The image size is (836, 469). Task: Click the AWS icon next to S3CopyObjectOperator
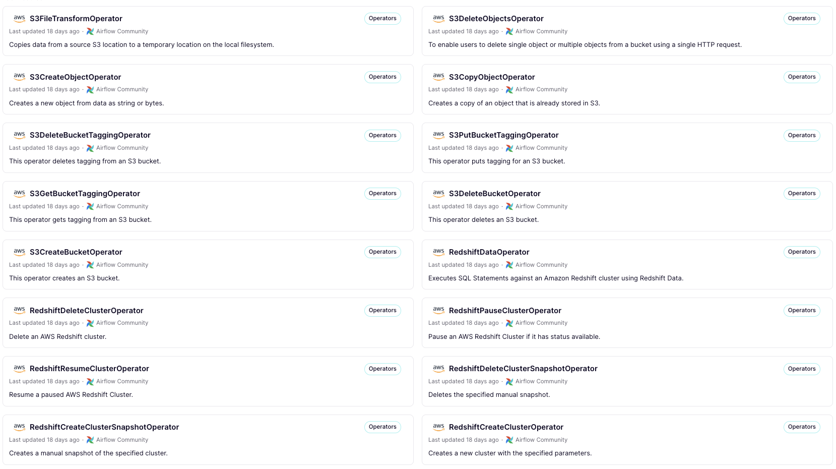point(438,77)
